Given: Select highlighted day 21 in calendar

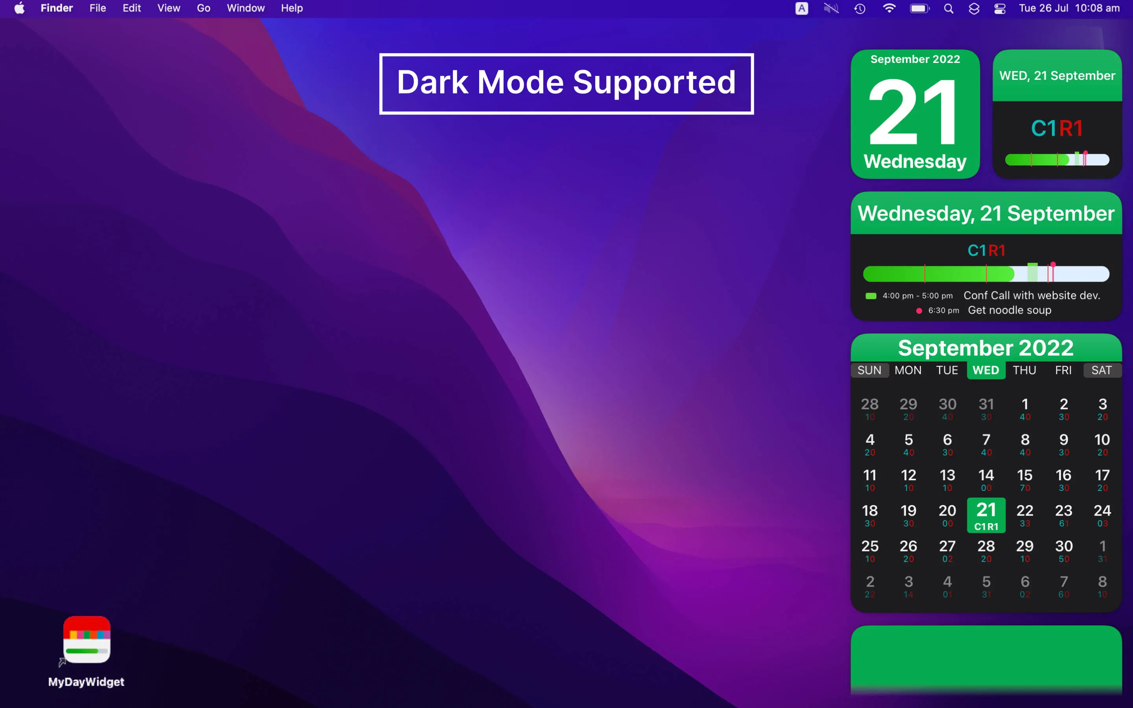Looking at the screenshot, I should tap(986, 514).
